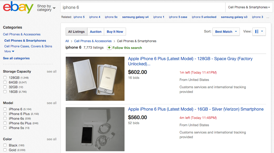Check the 128GB storage capacity filter
This screenshot has width=274, height=153.
point(5,78)
